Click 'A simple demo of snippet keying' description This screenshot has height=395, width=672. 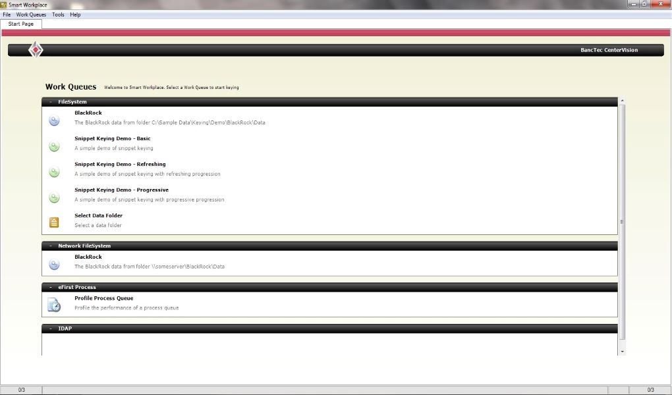click(x=114, y=148)
